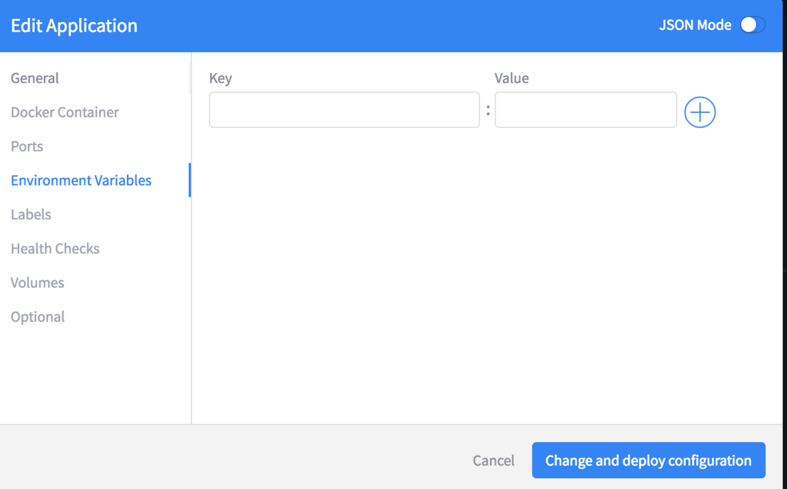The image size is (787, 489).
Task: Open the Optional settings section
Action: tap(38, 316)
